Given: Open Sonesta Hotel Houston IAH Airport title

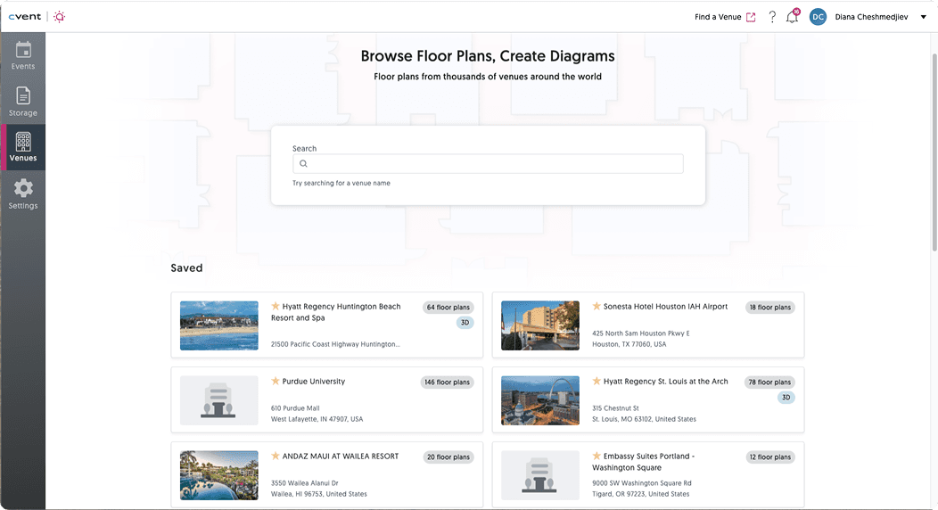Looking at the screenshot, I should click(665, 306).
